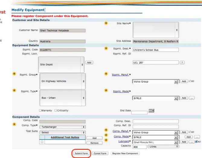Click the ellipsis button next to Comp. Model Add

(197, 137)
